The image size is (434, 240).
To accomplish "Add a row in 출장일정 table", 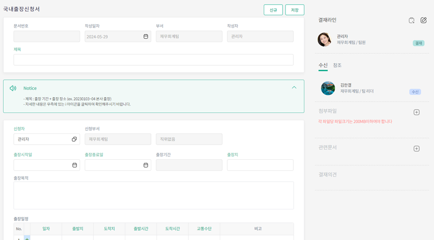I will click(x=27, y=238).
